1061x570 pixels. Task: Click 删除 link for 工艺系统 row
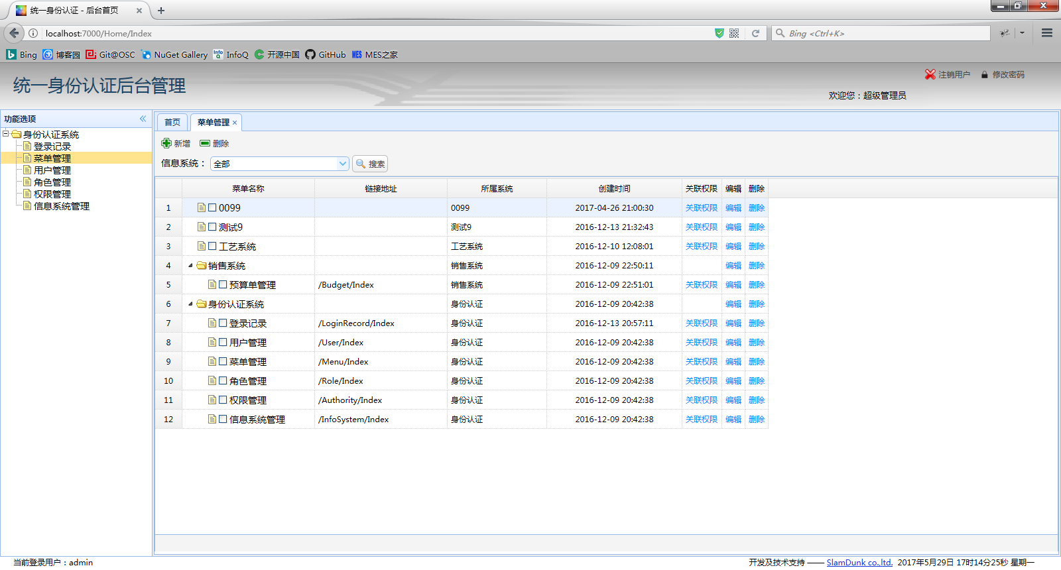click(756, 246)
